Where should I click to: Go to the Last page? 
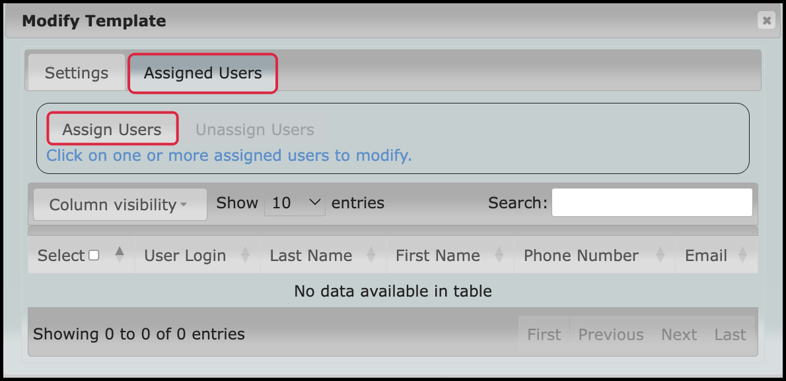coord(730,334)
